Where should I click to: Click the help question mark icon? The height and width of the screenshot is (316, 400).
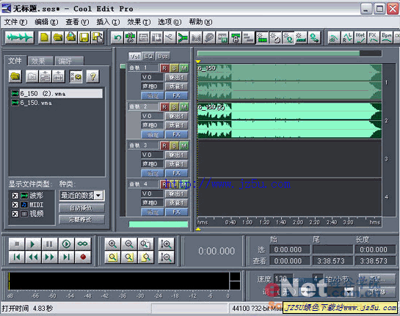(x=92, y=76)
